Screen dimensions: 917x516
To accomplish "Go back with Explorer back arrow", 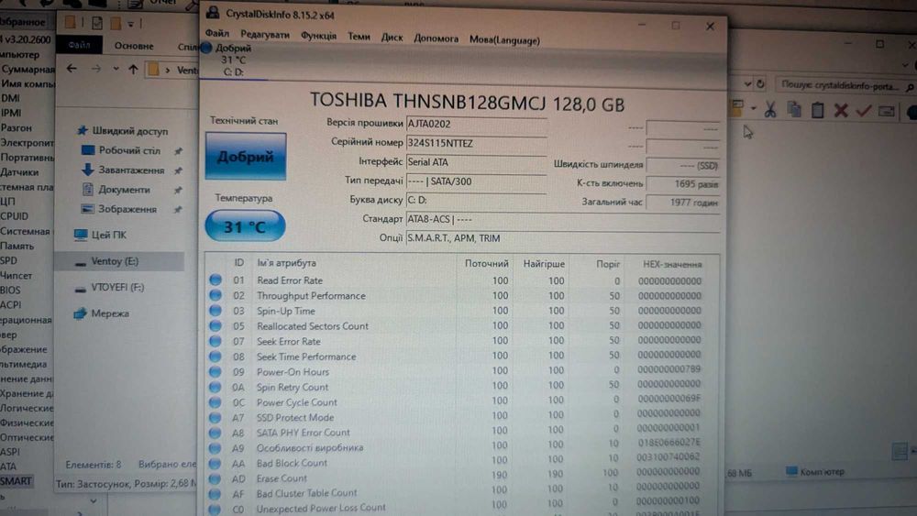I will [72, 69].
